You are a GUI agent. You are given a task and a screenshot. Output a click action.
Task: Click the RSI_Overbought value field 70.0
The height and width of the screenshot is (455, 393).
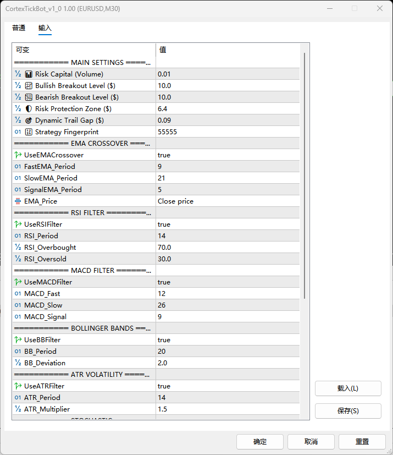point(228,248)
